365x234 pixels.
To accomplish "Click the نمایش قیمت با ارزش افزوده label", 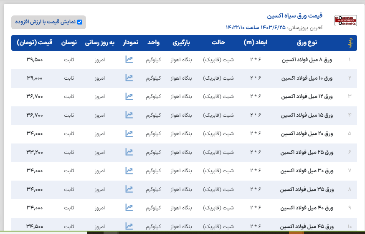I will (x=46, y=22).
